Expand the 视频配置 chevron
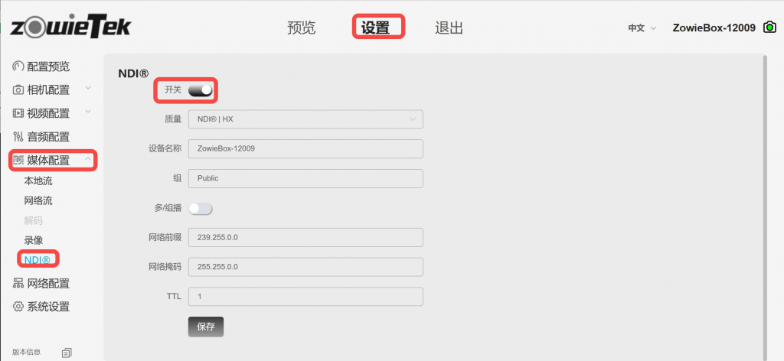This screenshot has height=361, width=784. (88, 112)
